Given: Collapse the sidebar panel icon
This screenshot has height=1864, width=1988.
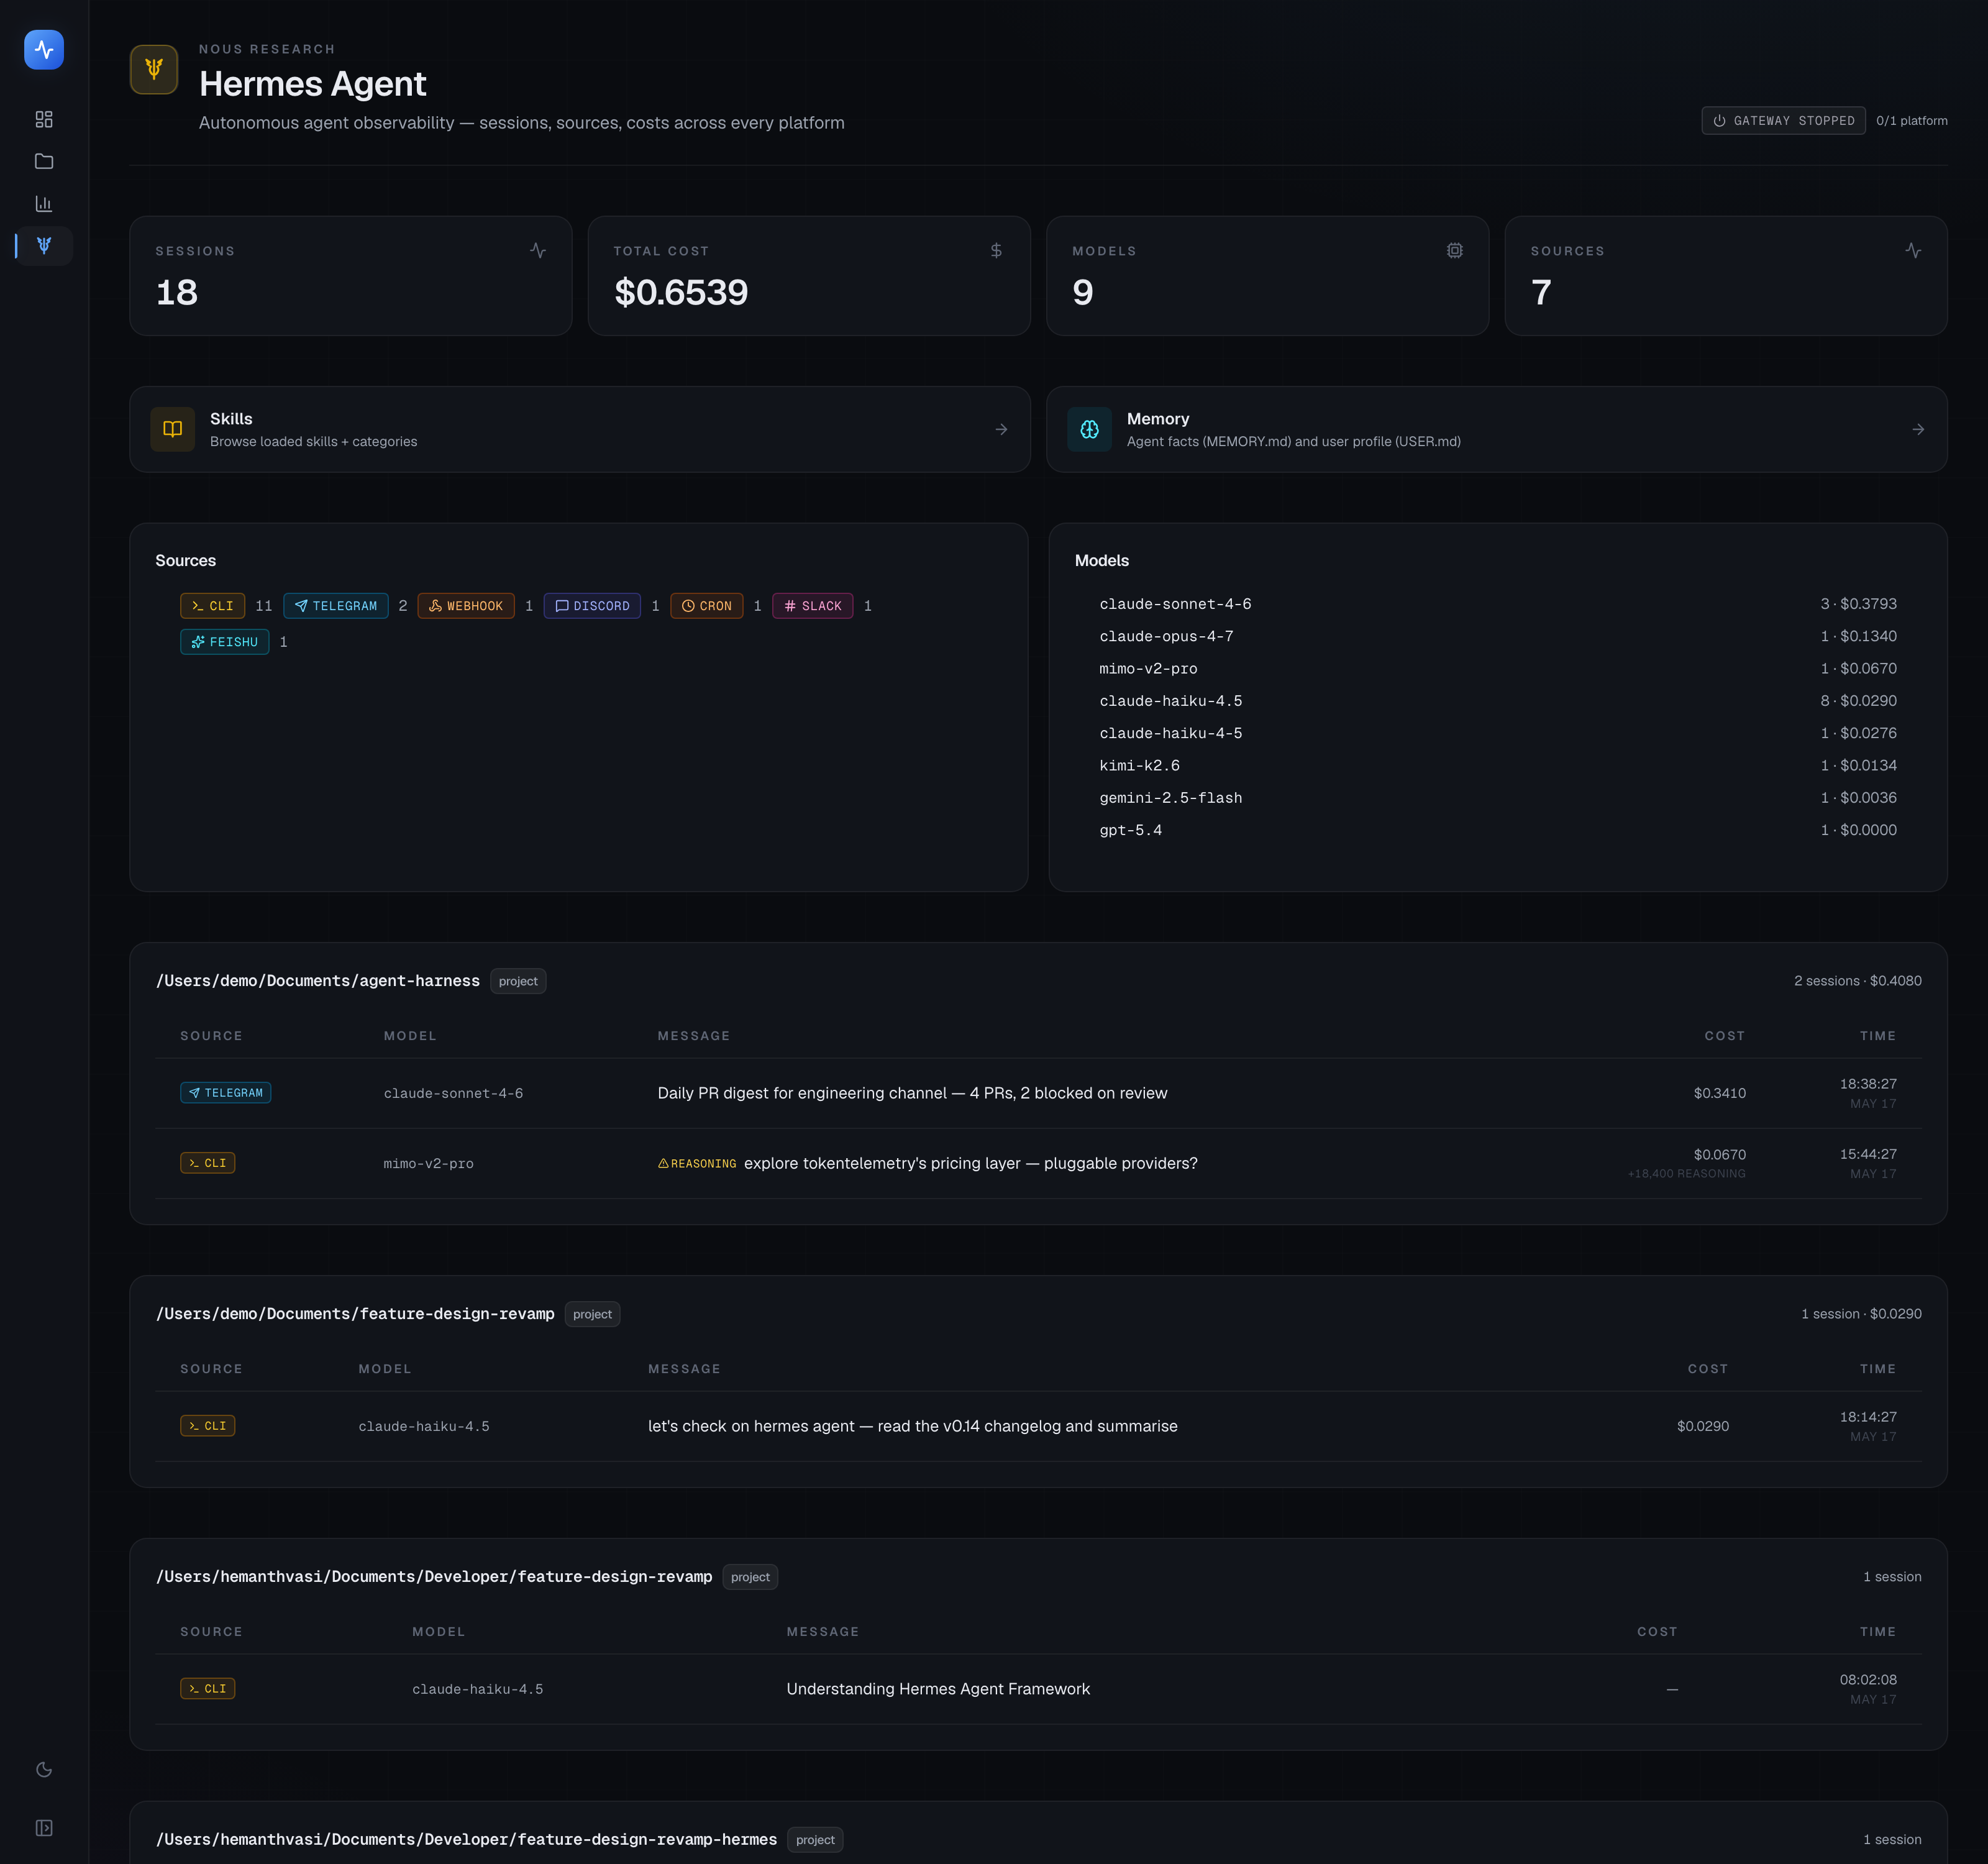Looking at the screenshot, I should click(44, 1828).
